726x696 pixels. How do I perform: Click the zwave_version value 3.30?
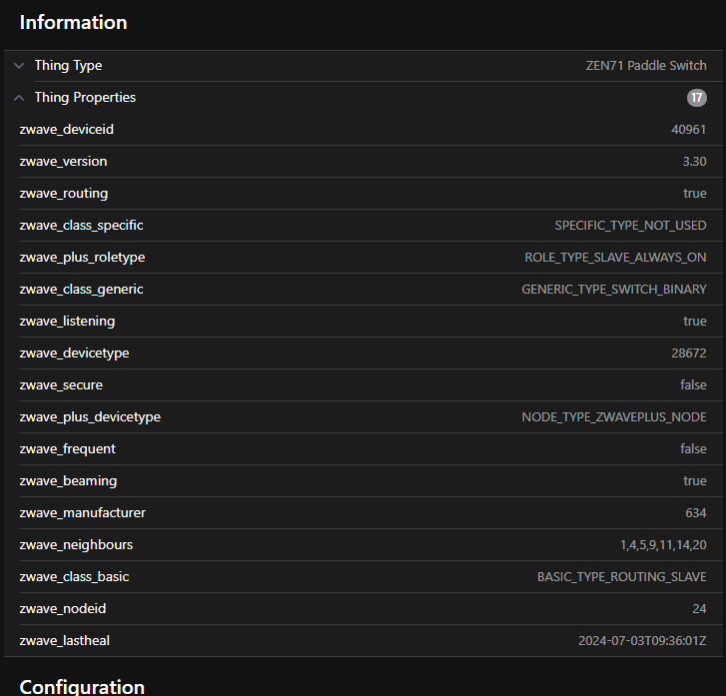694,162
